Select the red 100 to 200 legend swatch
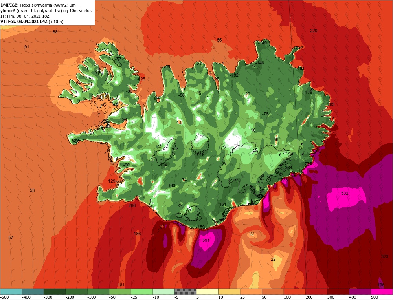The width and height of the screenshot is (393, 300). pyautogui.click(x=294, y=291)
